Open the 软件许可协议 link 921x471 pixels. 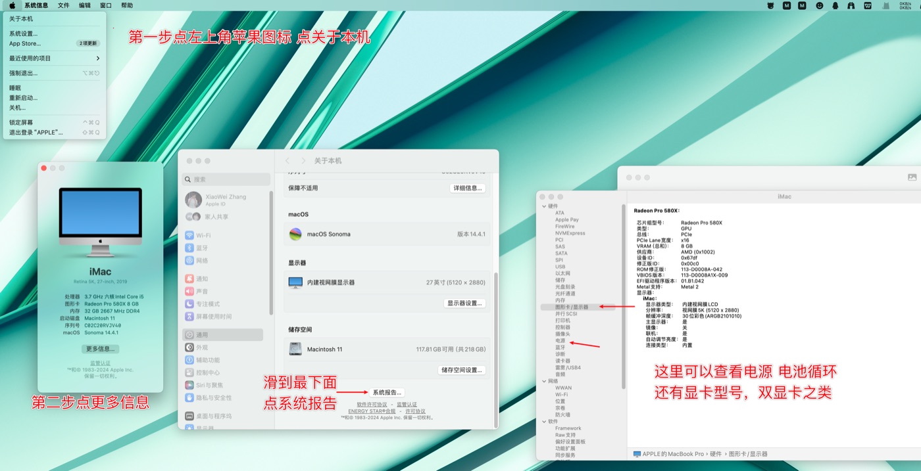tap(372, 405)
